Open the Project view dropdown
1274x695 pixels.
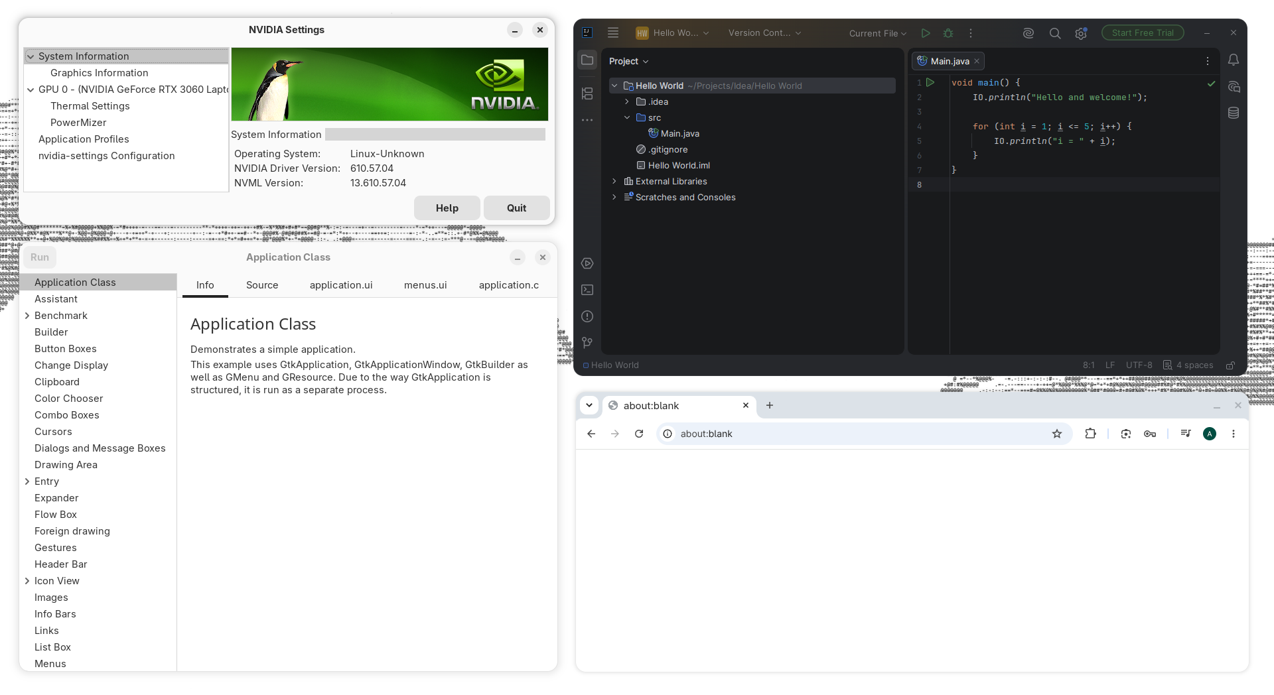(x=628, y=61)
